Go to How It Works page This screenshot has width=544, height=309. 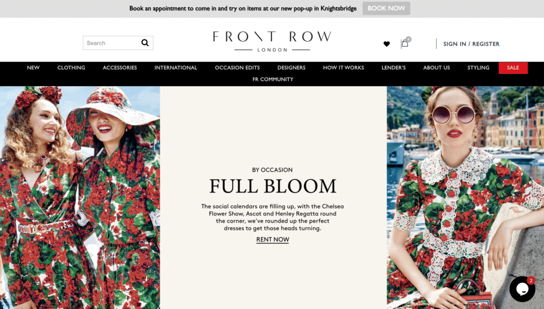344,68
